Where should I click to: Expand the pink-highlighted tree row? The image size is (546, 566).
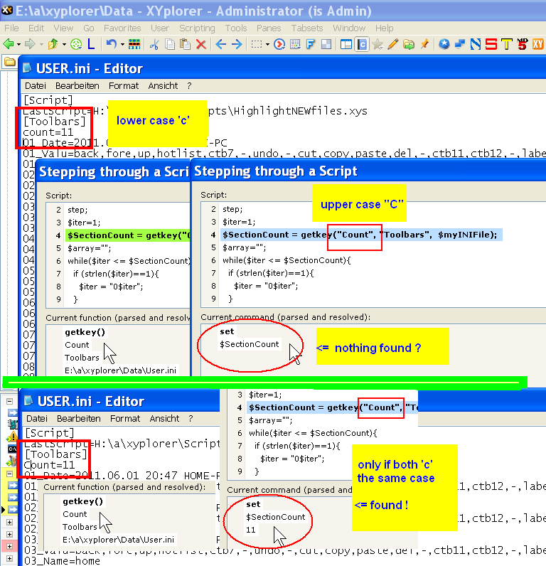[x=10, y=547]
